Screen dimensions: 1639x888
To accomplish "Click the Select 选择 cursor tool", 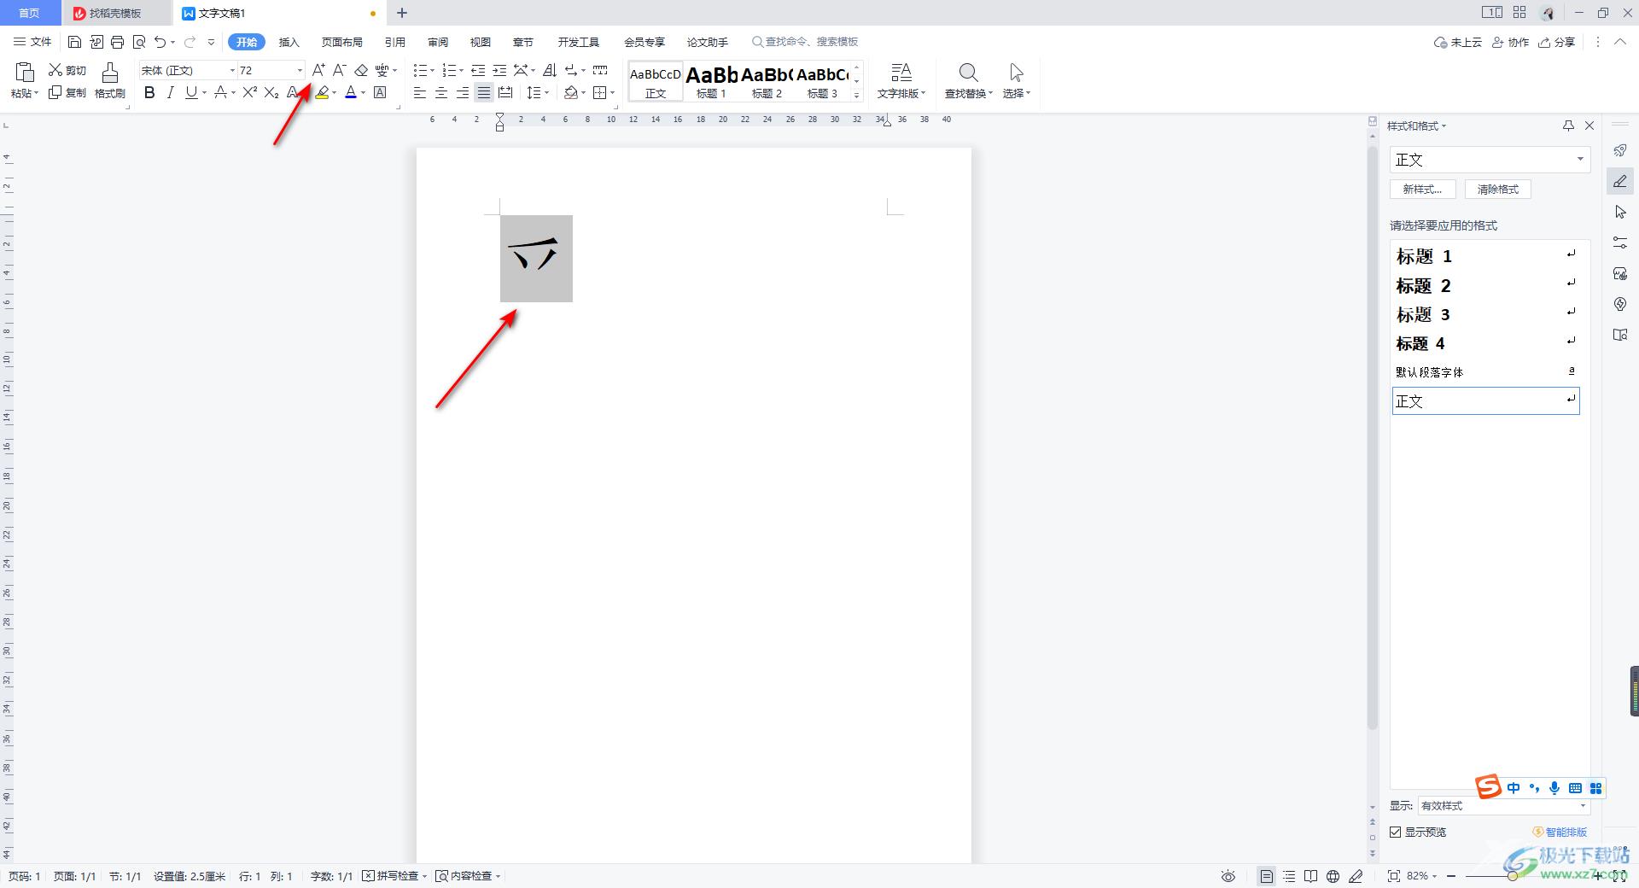I will (1016, 81).
